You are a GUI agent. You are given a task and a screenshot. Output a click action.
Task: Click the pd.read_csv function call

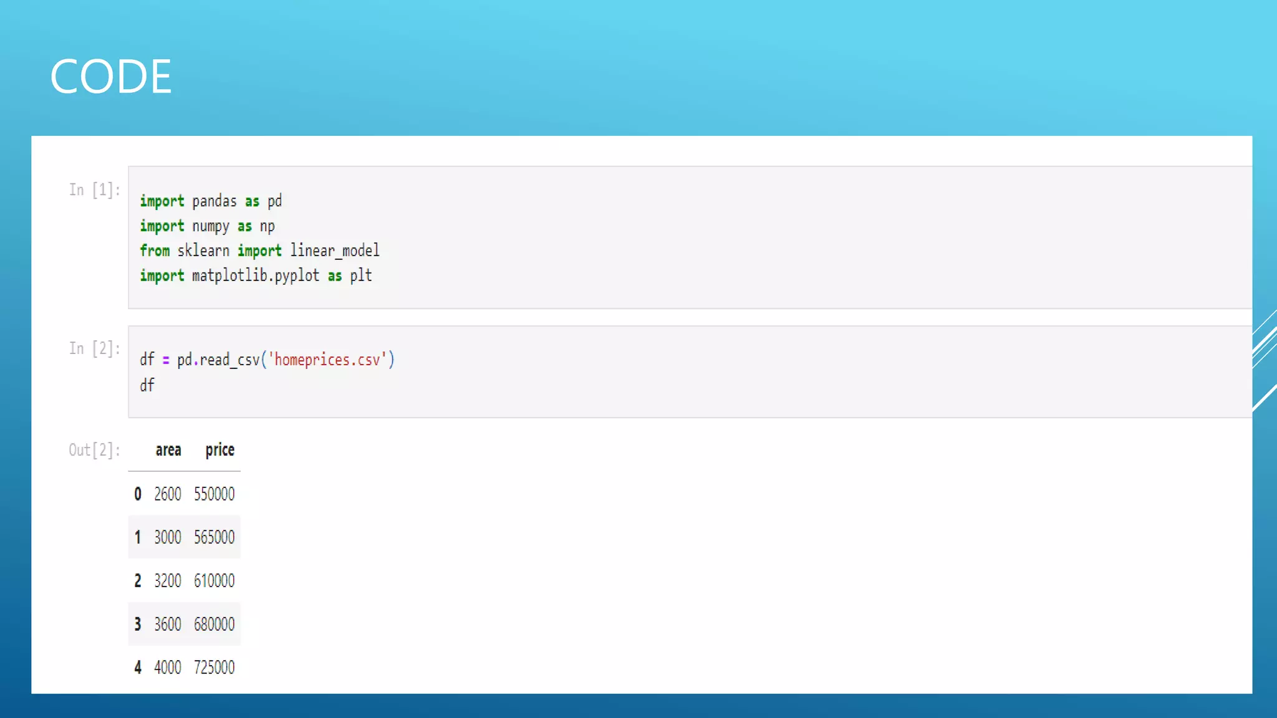tap(218, 360)
